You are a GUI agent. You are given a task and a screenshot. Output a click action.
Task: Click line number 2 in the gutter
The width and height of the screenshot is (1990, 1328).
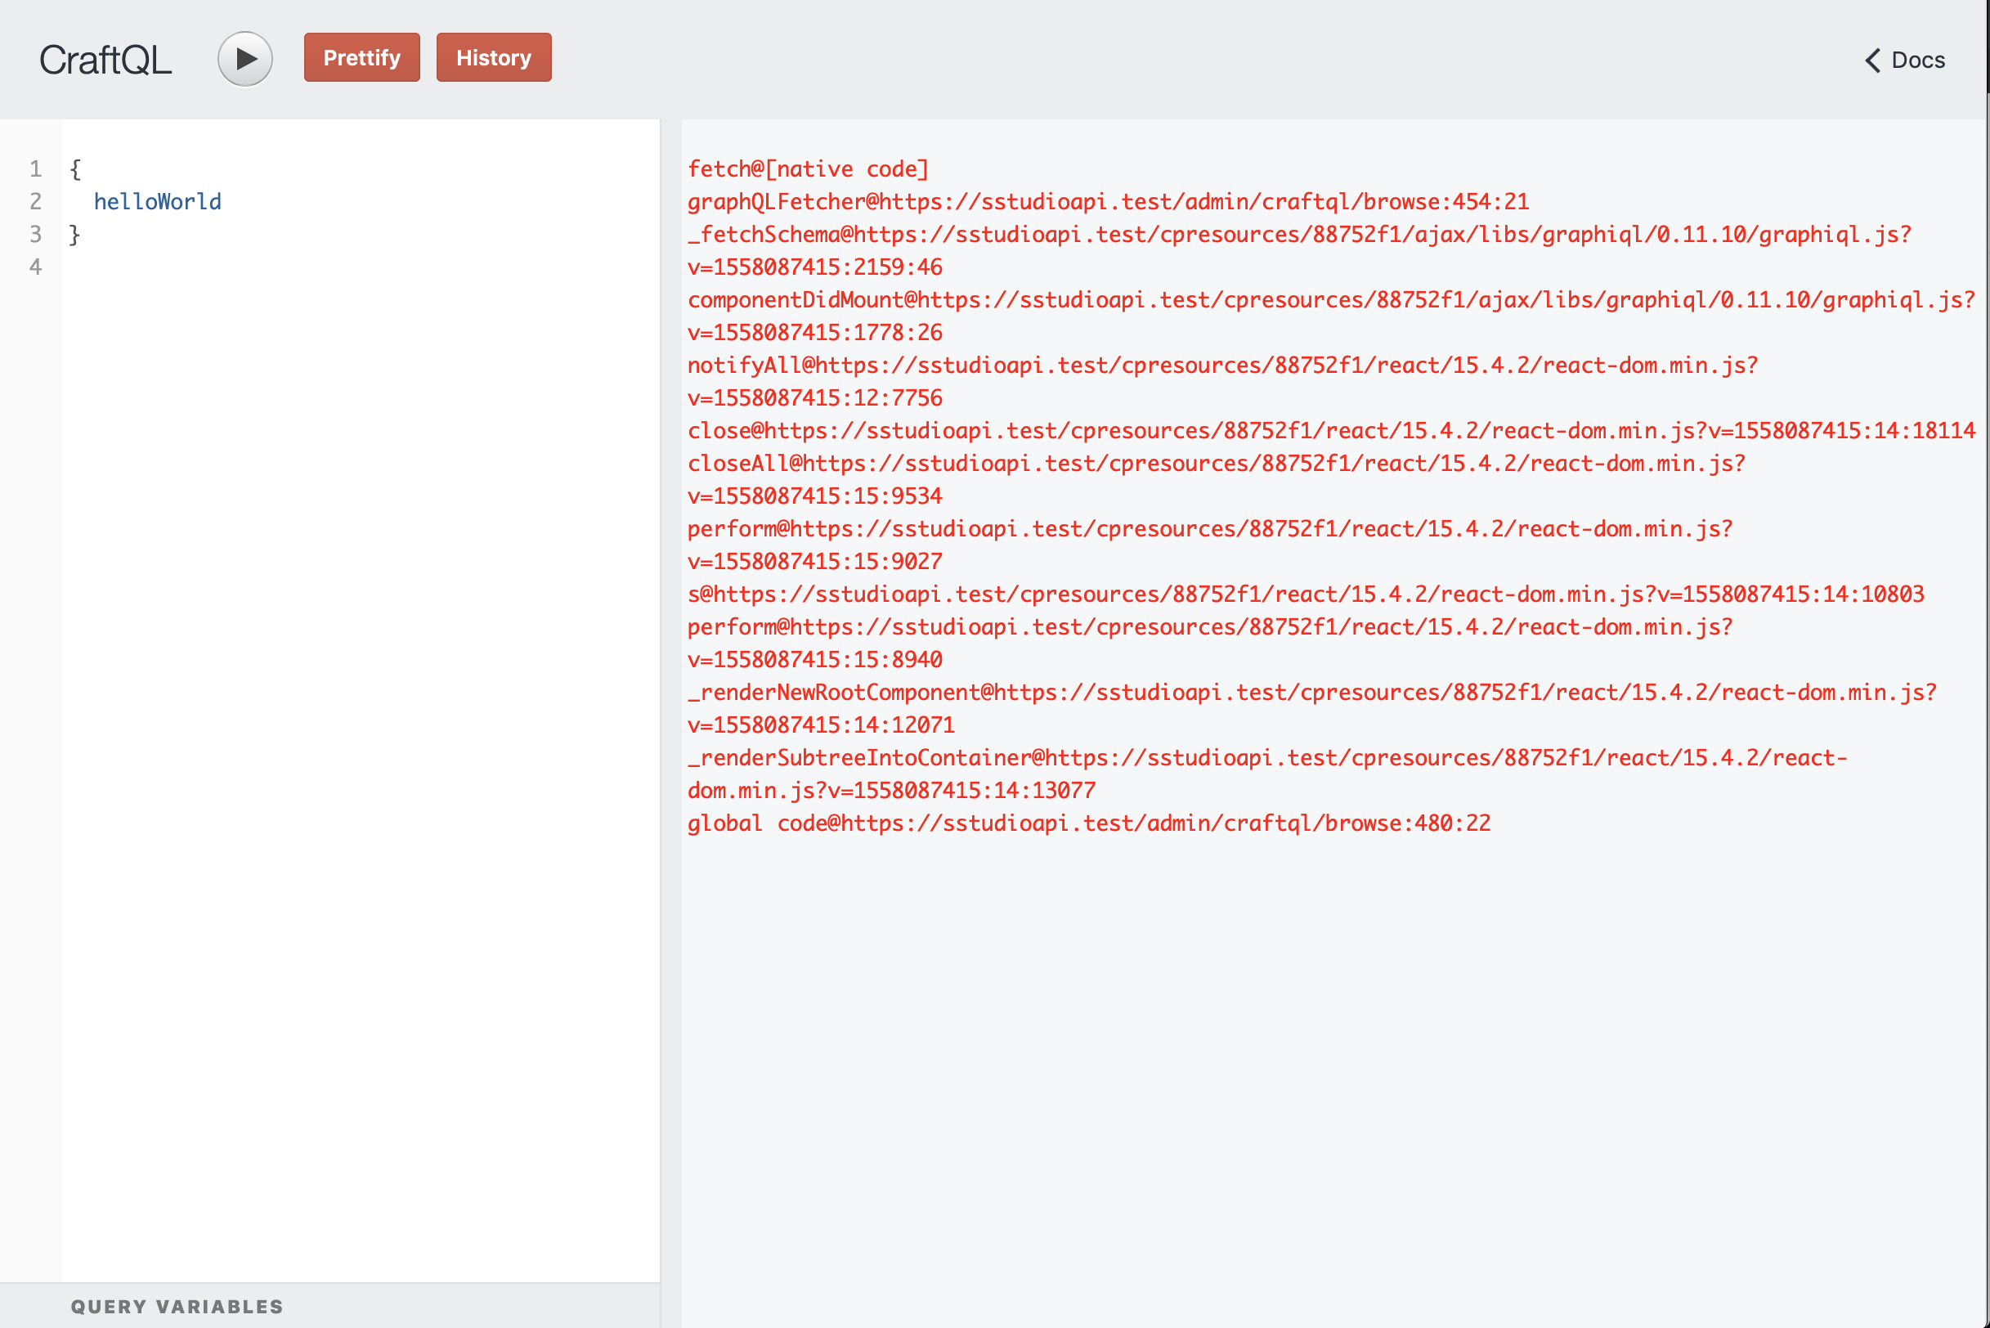click(36, 200)
